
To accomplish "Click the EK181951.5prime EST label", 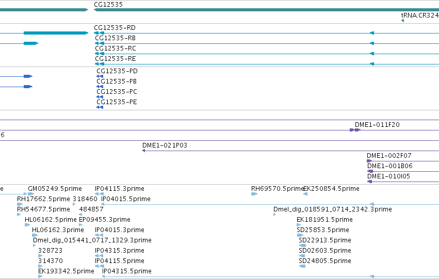I will coord(324,220).
